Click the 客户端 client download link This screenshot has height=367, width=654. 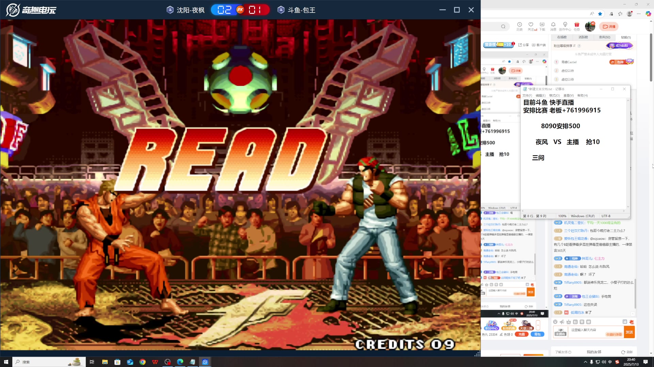539,45
